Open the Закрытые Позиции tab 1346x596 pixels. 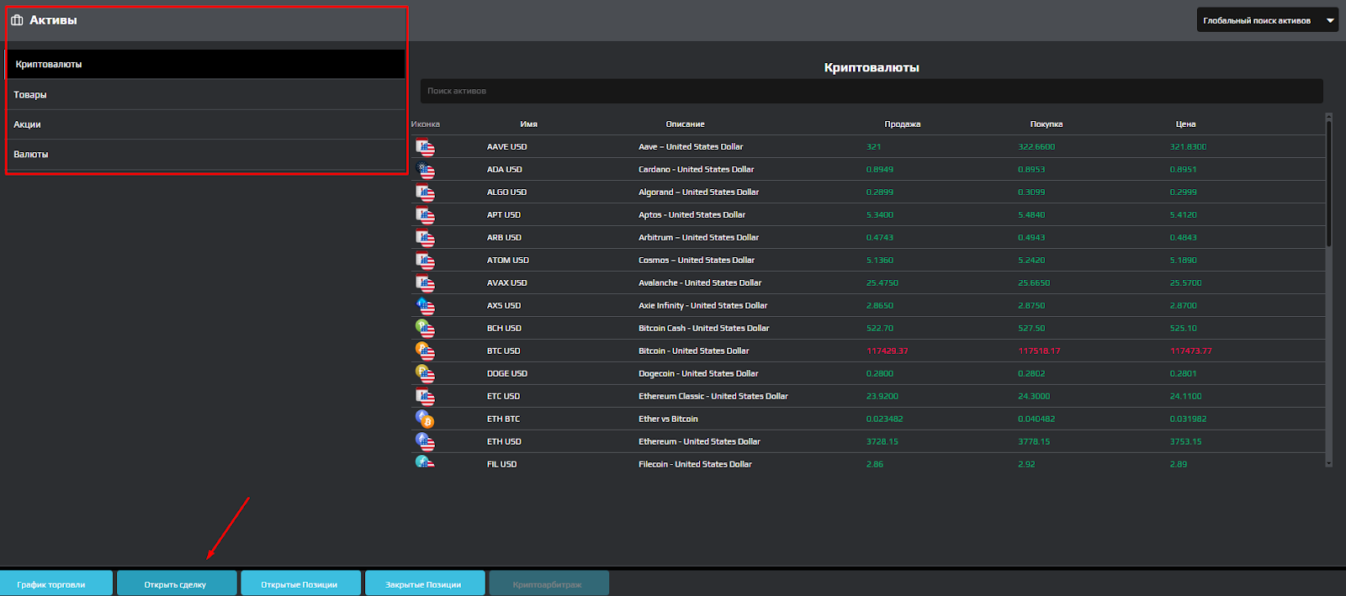click(425, 583)
